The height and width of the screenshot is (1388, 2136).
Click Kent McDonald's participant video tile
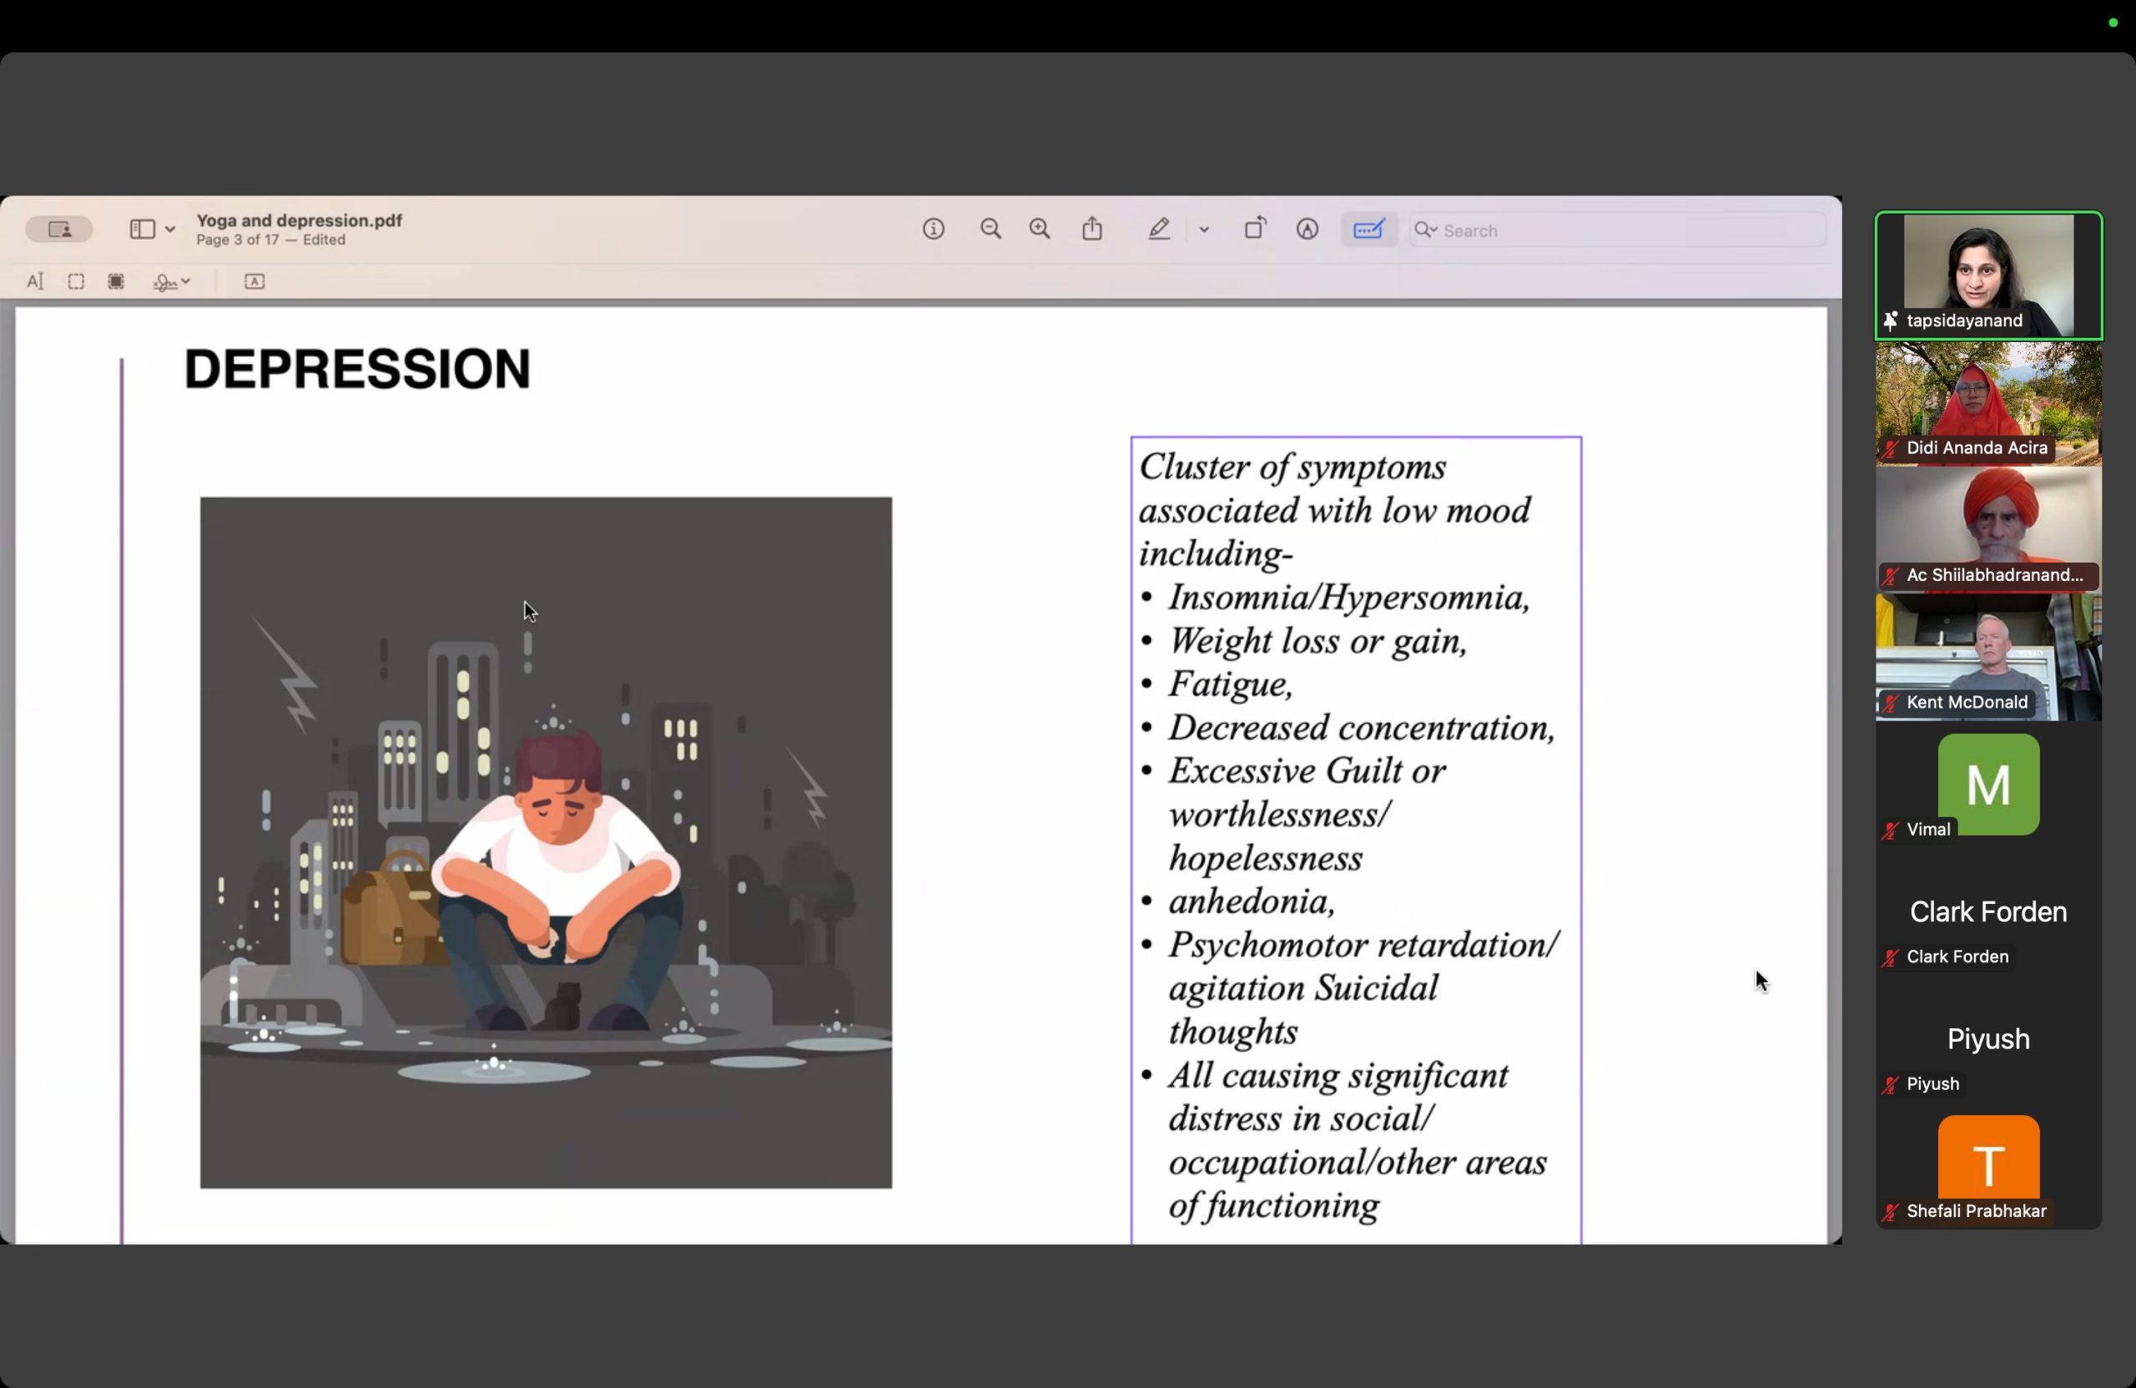pos(1988,657)
